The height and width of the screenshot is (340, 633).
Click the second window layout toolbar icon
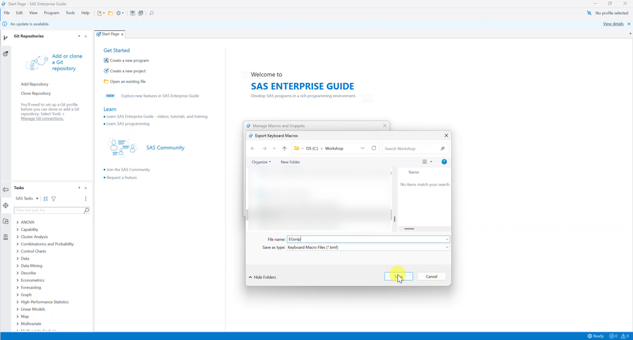141,13
